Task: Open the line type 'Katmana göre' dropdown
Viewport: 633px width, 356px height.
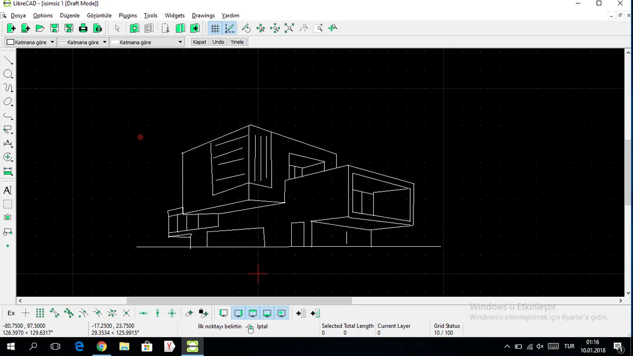Action: [147, 42]
